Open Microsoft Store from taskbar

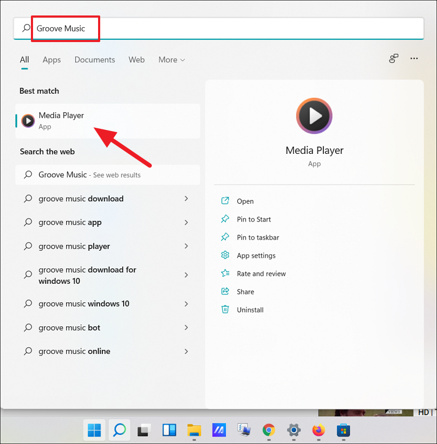[x=344, y=430]
